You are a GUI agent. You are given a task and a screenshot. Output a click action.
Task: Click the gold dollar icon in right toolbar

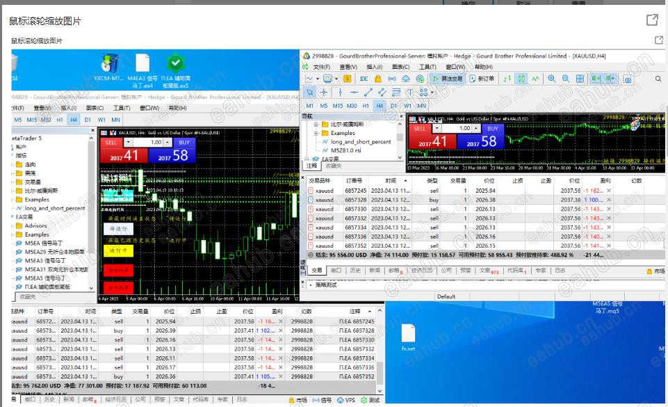[347, 79]
